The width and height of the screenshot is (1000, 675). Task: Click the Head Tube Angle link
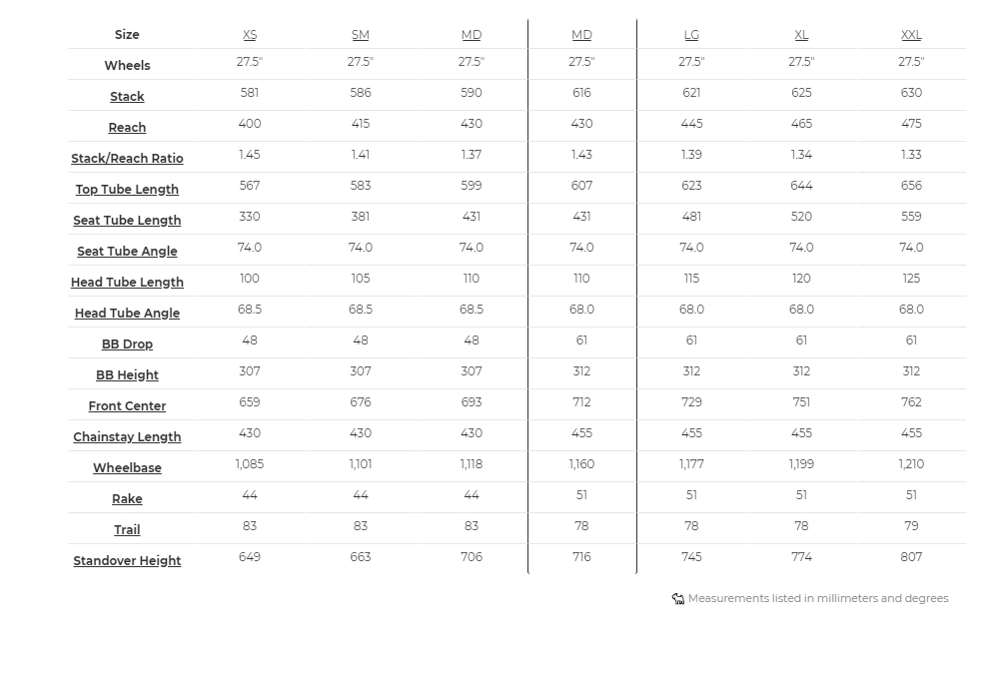(x=127, y=314)
